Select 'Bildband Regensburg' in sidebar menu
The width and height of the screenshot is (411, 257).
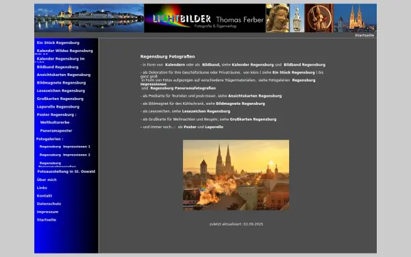coord(58,67)
